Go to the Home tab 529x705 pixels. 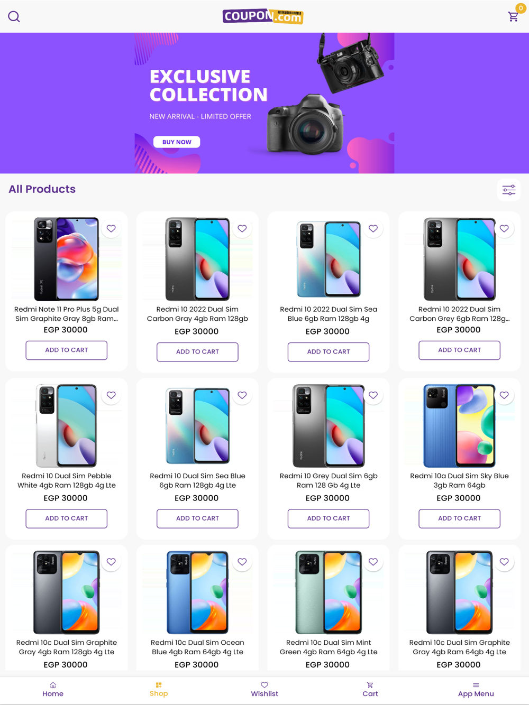pyautogui.click(x=53, y=690)
